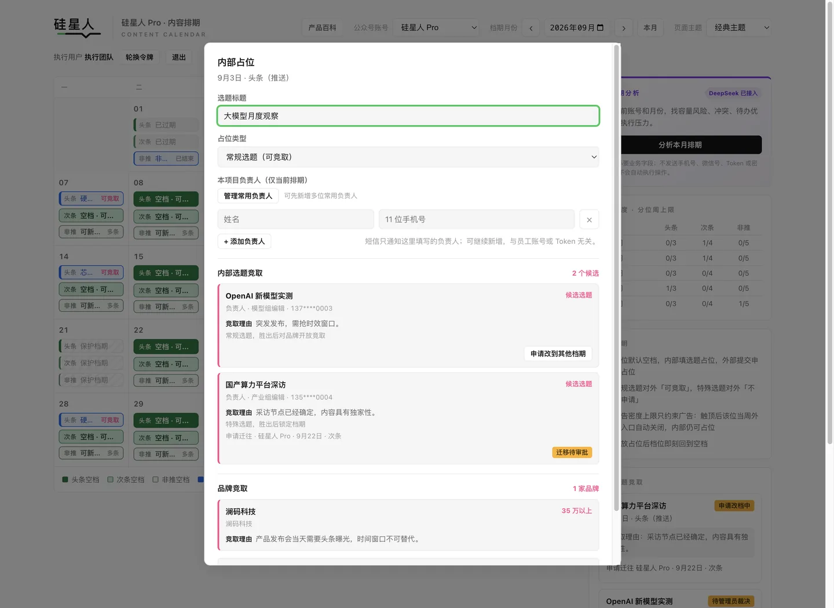Open 产品百科 in the header

click(x=322, y=28)
